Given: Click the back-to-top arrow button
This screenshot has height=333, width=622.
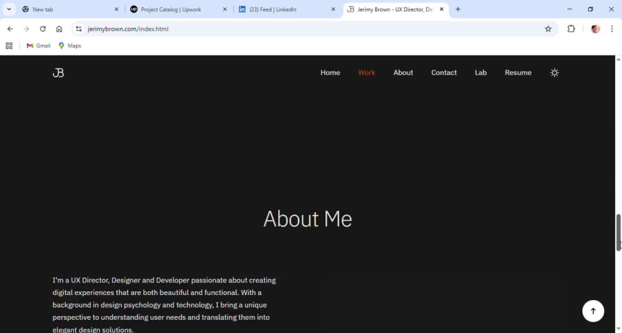Looking at the screenshot, I should click(593, 311).
